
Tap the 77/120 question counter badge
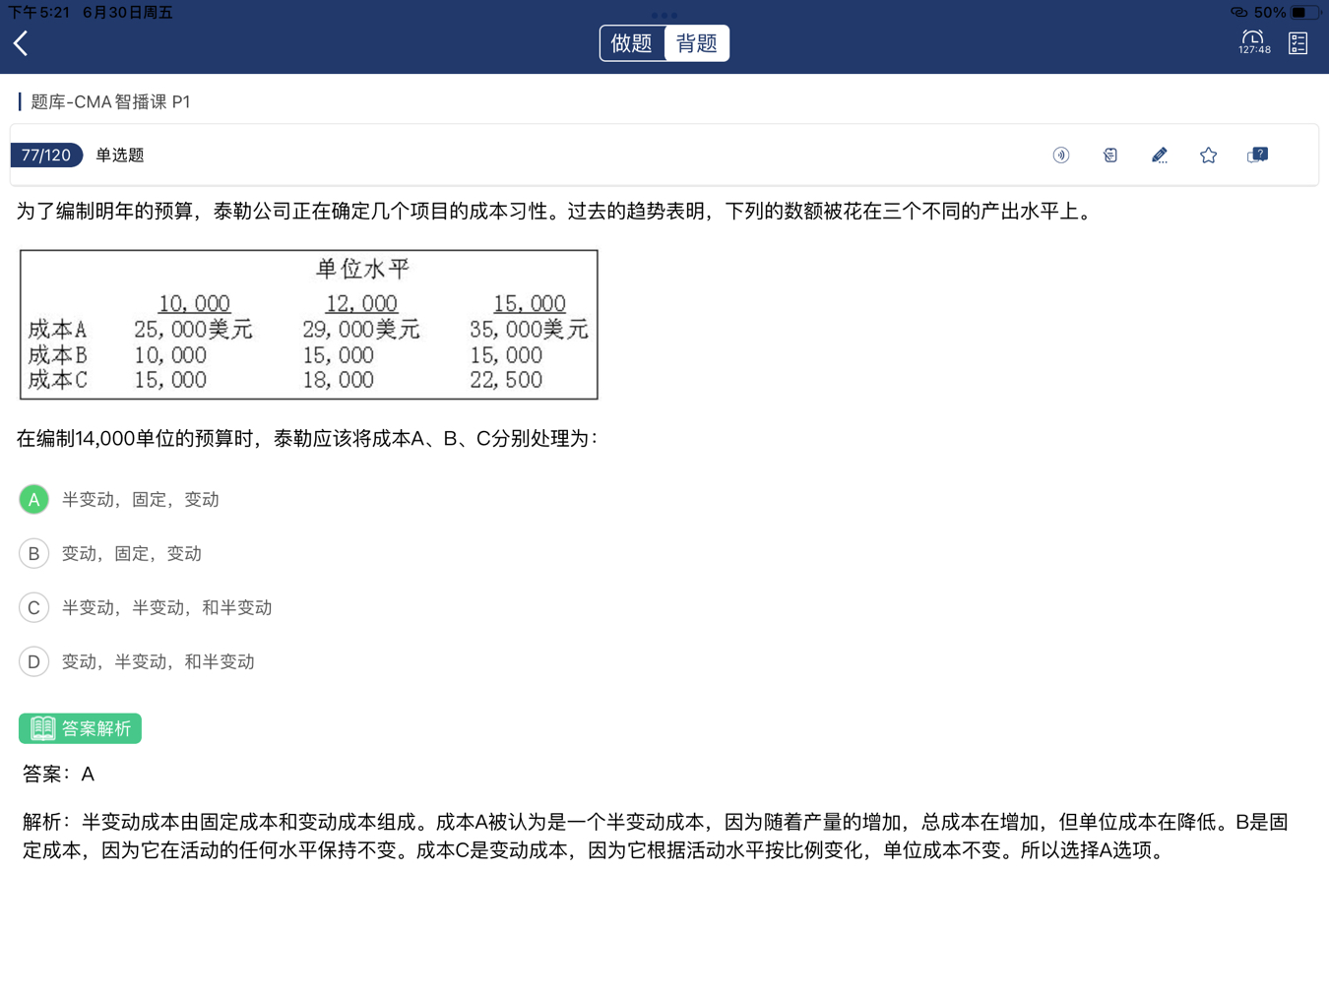click(x=46, y=156)
